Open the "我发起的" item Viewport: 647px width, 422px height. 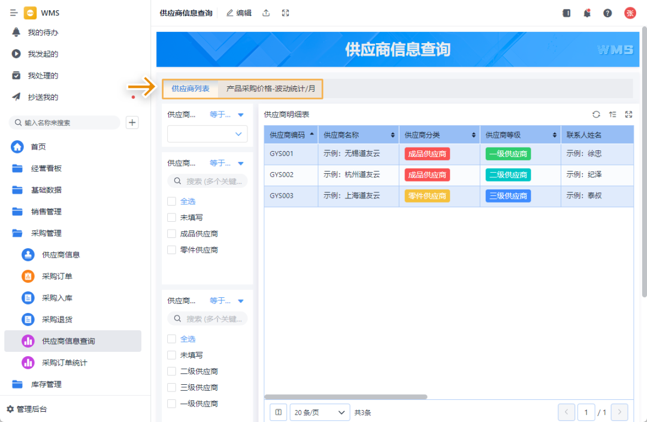(43, 54)
